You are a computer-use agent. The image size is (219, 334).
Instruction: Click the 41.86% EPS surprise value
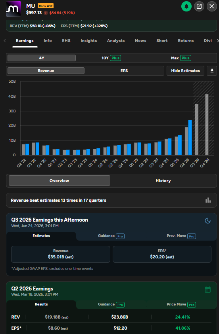point(183,328)
